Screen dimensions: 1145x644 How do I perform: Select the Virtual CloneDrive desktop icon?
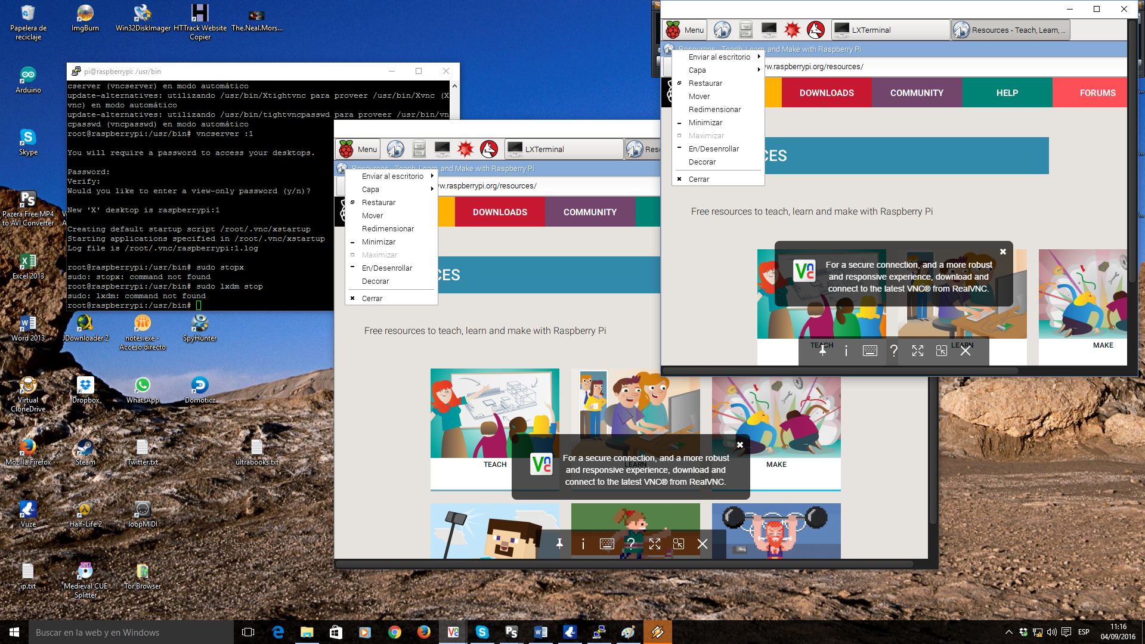[x=28, y=394]
